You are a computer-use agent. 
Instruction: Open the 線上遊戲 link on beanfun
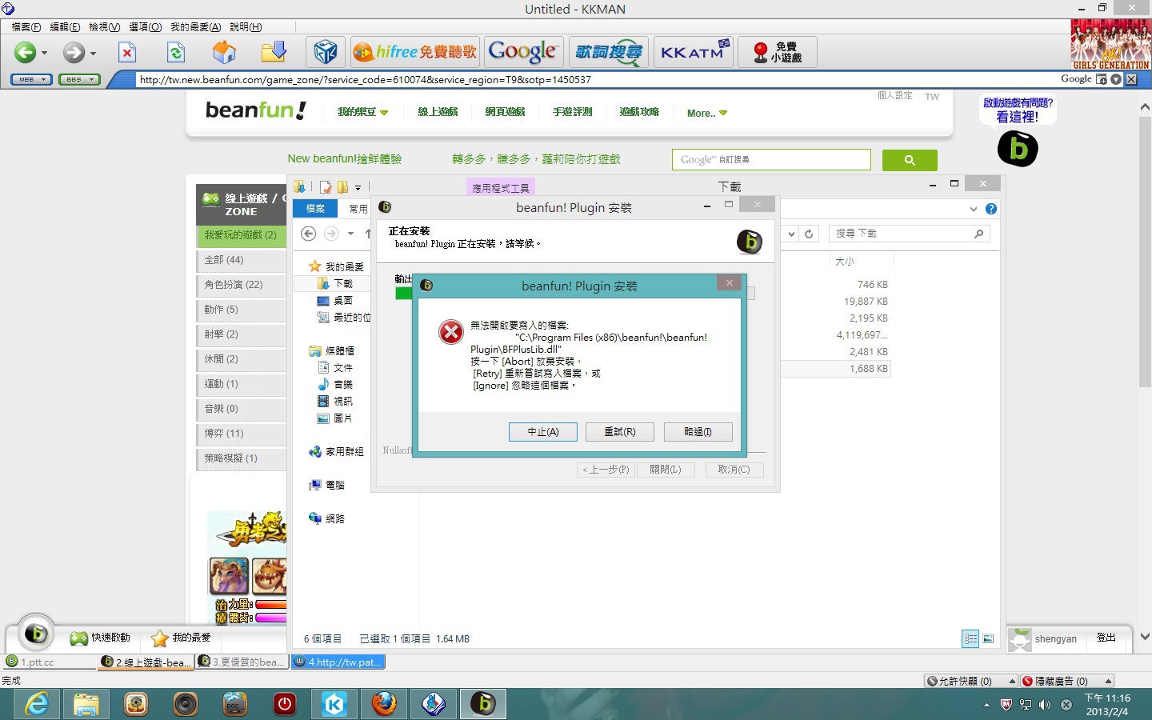pos(438,112)
